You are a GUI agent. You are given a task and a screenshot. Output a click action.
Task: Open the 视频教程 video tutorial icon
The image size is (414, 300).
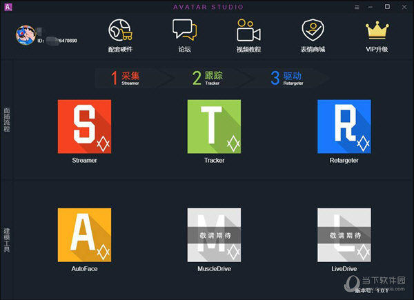click(x=248, y=35)
